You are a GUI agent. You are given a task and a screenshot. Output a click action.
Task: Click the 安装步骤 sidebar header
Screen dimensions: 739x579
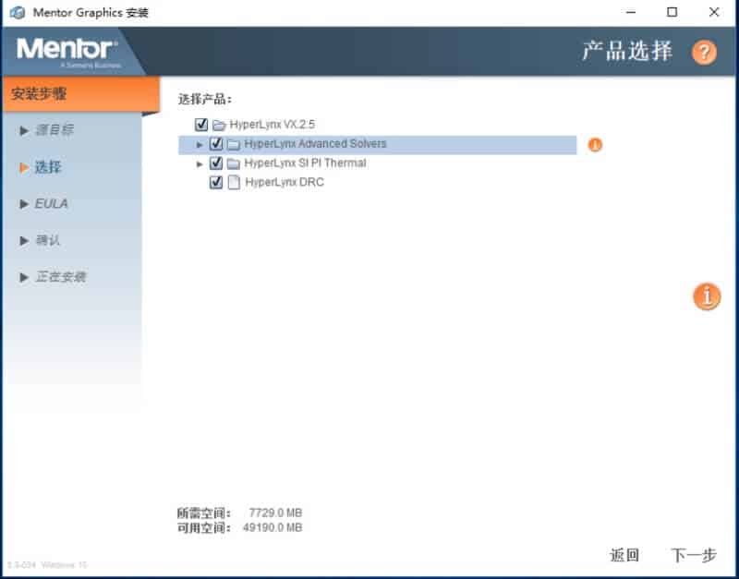tap(81, 94)
